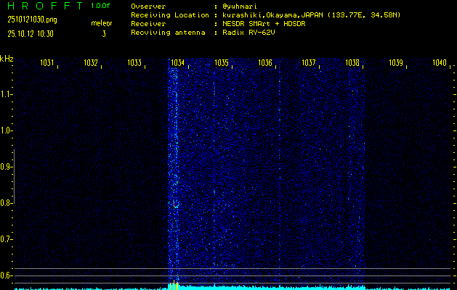Click the gray vertical range bar beside 0.9 kHz
The image size is (457, 290).
tap(14, 176)
